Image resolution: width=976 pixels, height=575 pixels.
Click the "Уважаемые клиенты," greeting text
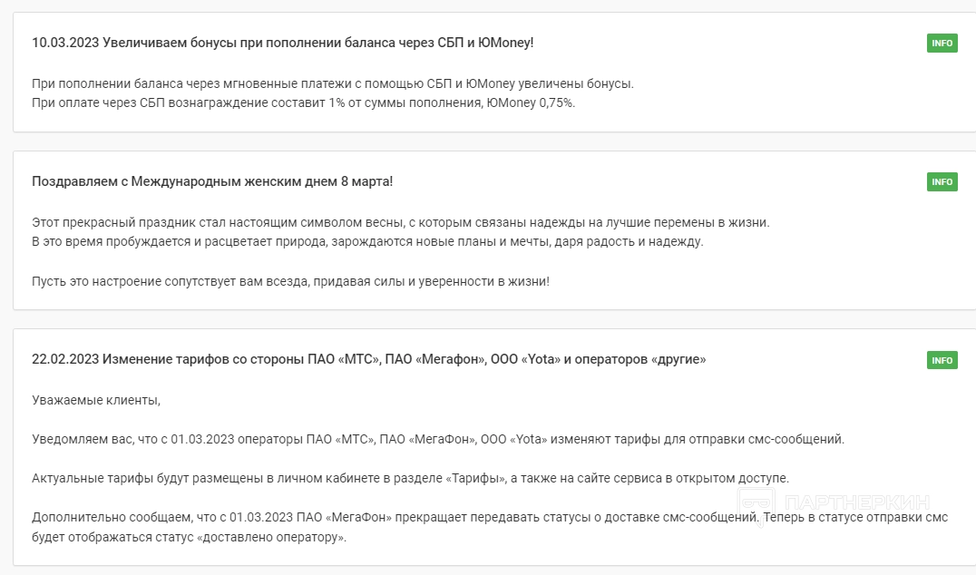point(95,399)
